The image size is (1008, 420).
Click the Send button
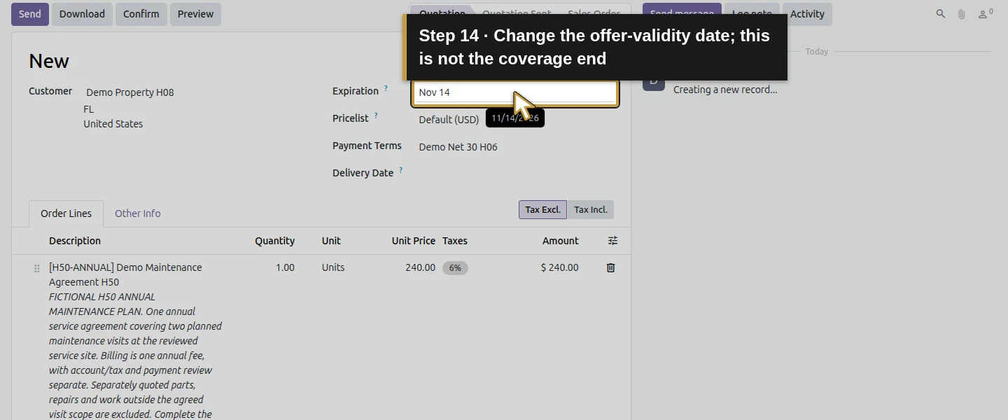pyautogui.click(x=30, y=14)
